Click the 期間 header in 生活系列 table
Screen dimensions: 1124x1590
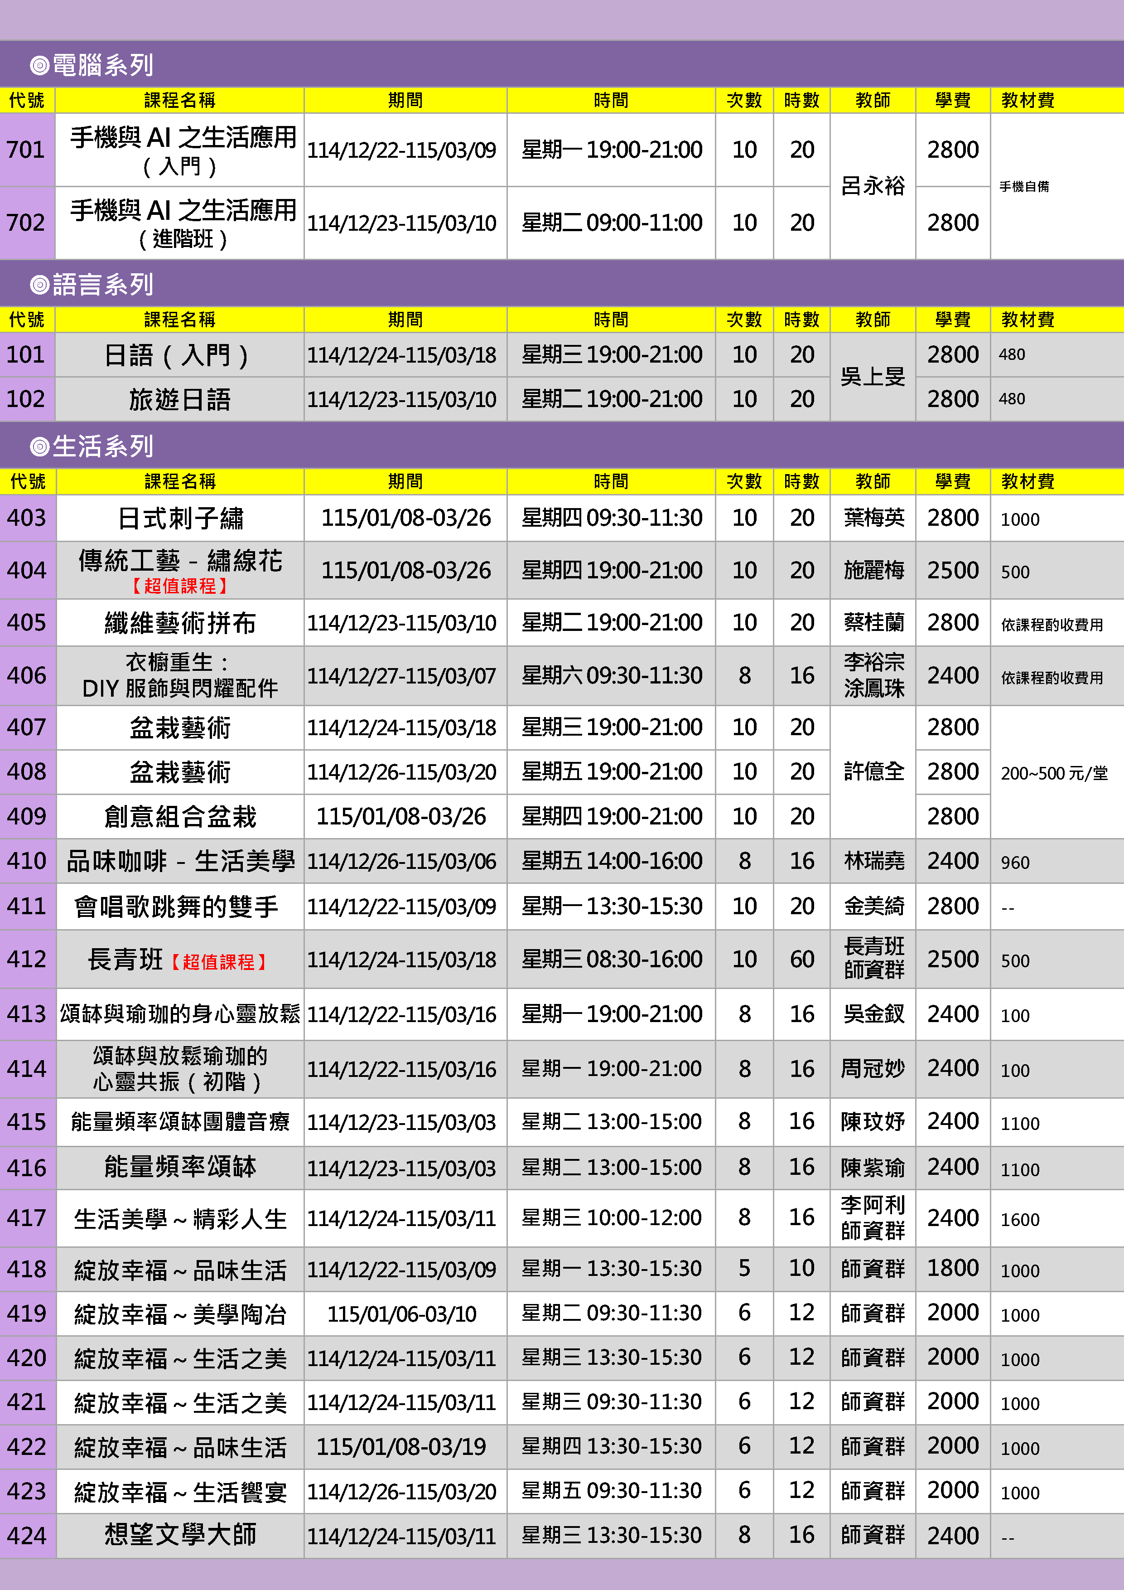click(405, 481)
